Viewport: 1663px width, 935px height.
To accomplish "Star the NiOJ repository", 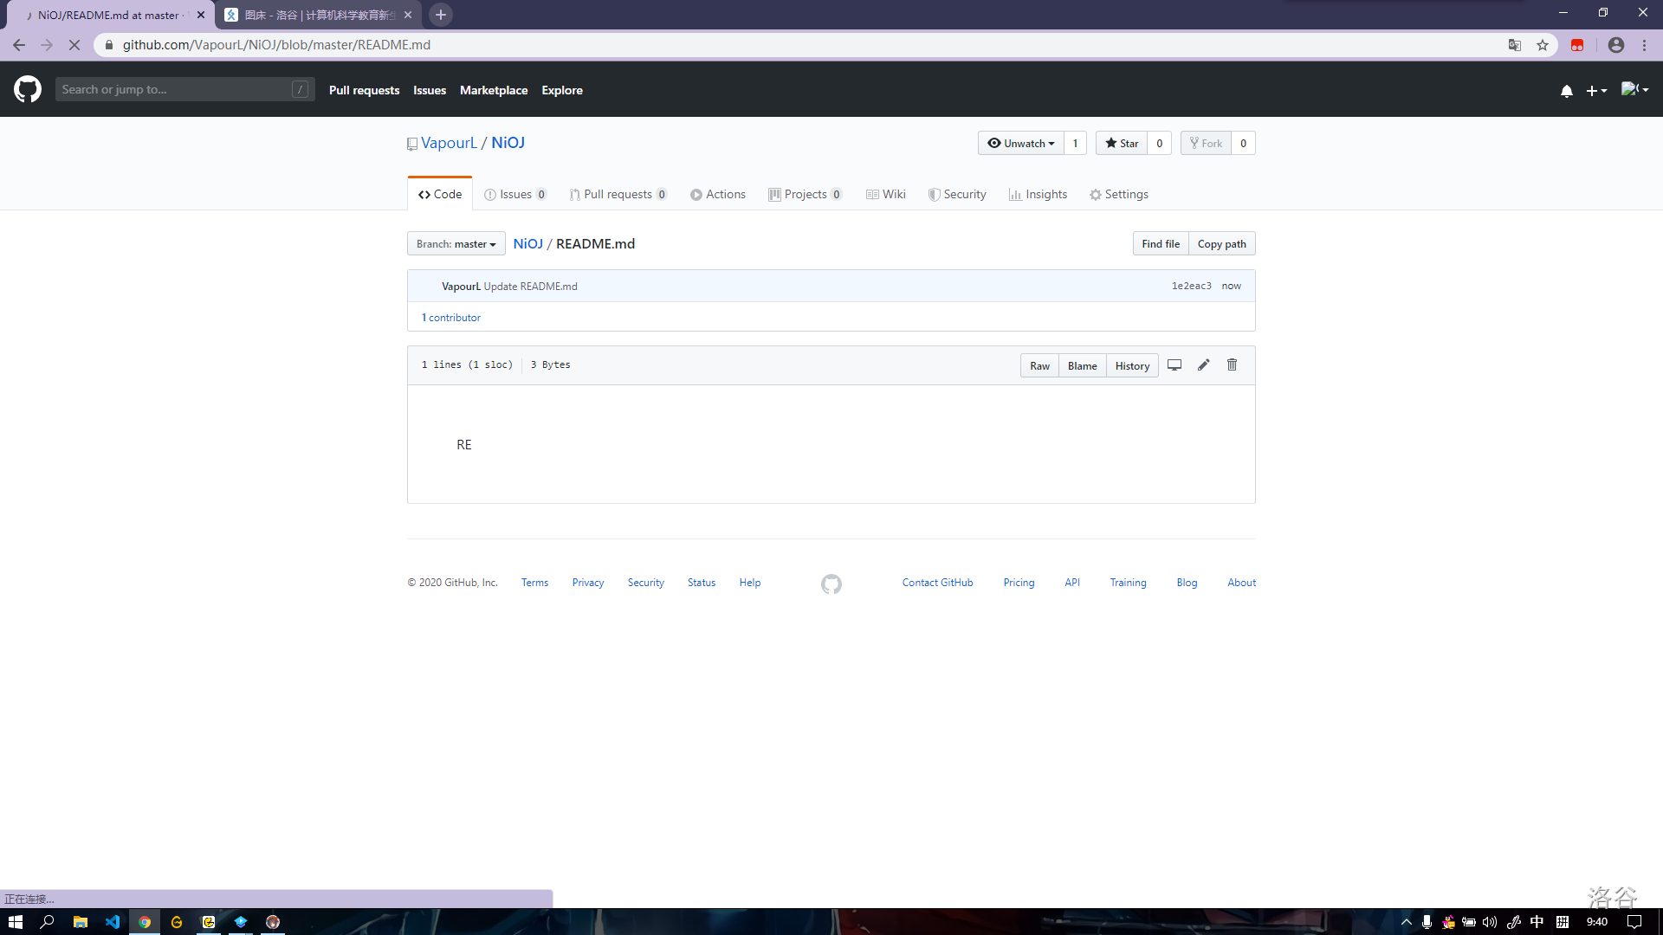I will click(1122, 143).
